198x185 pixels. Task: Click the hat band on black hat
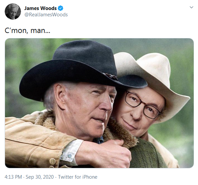[x=110, y=76]
